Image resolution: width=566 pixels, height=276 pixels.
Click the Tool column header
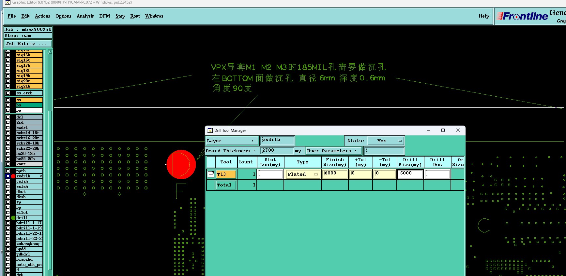(x=226, y=162)
